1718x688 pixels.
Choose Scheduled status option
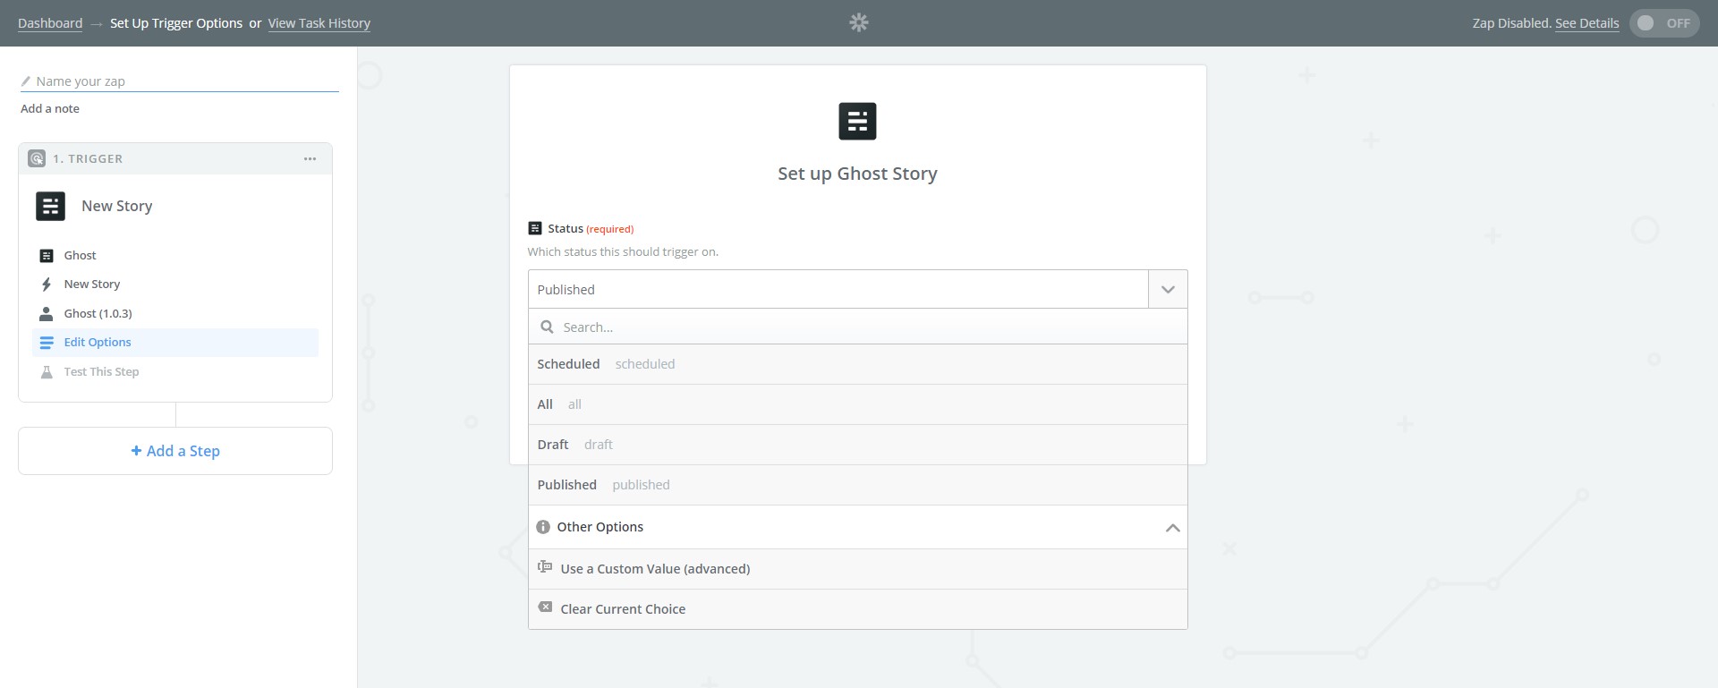coord(568,364)
